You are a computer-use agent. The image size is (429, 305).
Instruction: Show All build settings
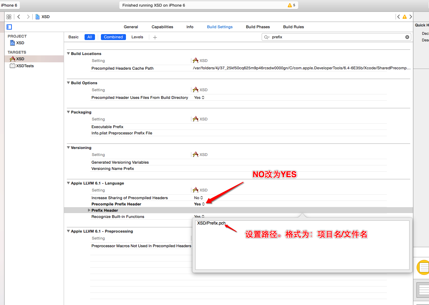pyautogui.click(x=90, y=37)
